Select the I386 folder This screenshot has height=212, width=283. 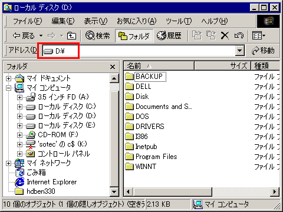pyautogui.click(x=137, y=137)
